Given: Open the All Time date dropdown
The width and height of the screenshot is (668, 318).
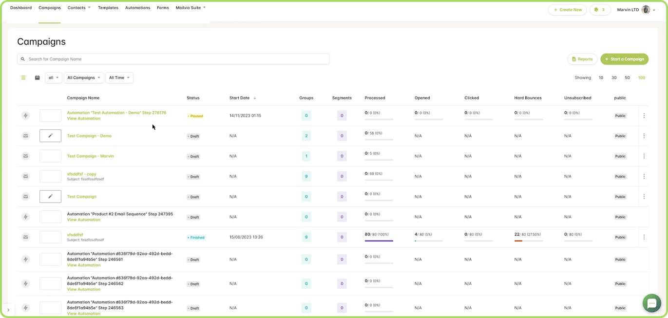Looking at the screenshot, I should coord(119,78).
